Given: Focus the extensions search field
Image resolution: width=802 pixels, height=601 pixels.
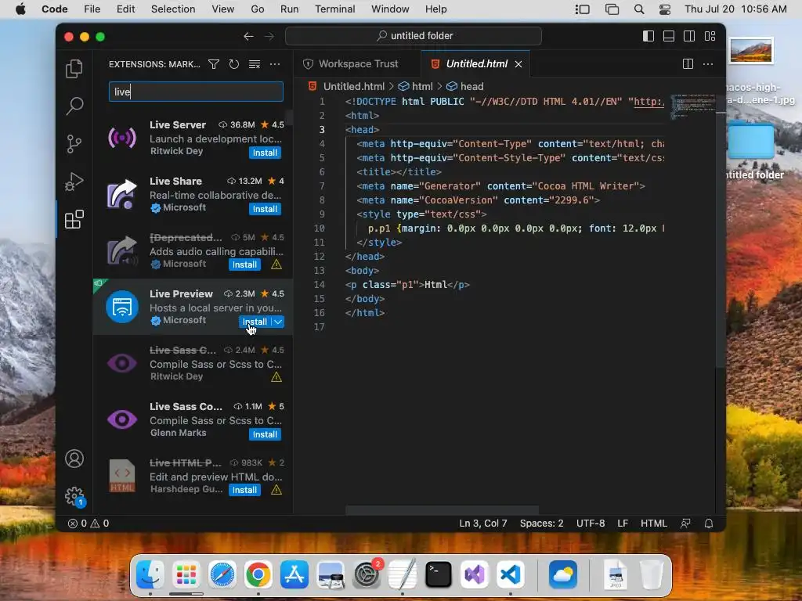Looking at the screenshot, I should coord(196,92).
